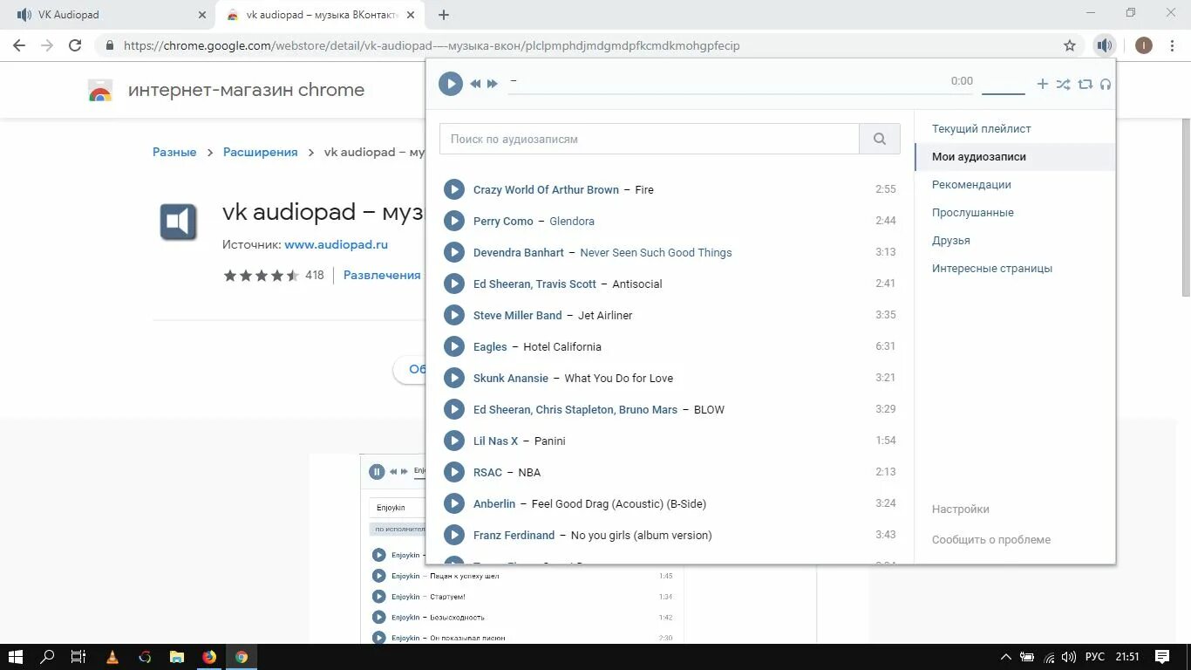Screen dimensions: 1191x670
Task: Open the www.audiopad.ru source link
Action: pyautogui.click(x=336, y=244)
